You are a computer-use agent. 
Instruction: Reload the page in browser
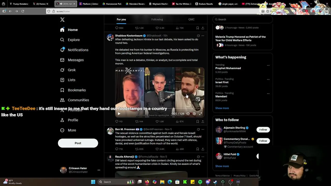coord(23,11)
